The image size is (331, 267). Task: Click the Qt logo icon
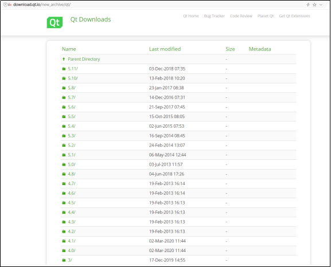point(54,22)
